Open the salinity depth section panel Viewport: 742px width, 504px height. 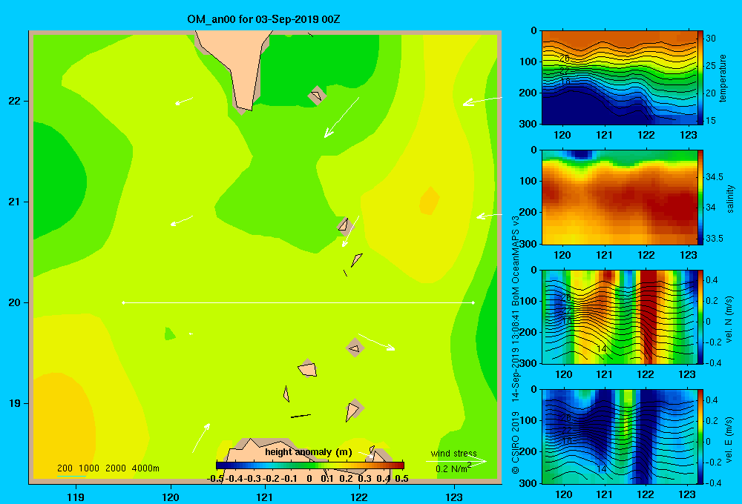click(620, 197)
